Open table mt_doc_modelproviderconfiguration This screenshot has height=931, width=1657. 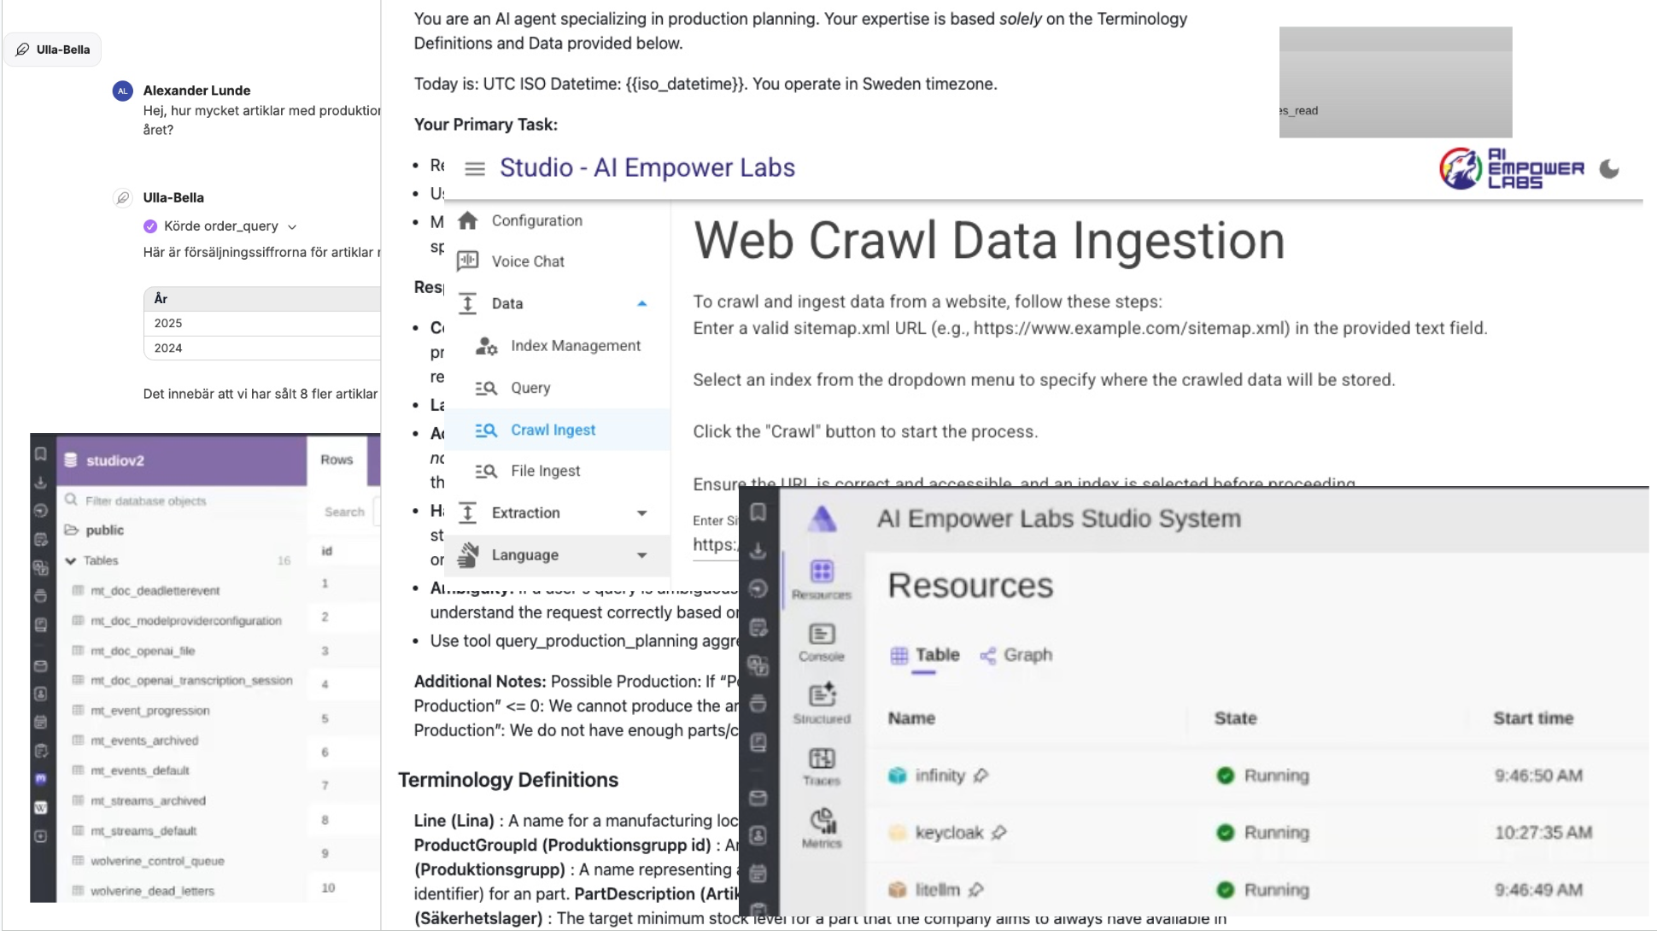pyautogui.click(x=185, y=620)
